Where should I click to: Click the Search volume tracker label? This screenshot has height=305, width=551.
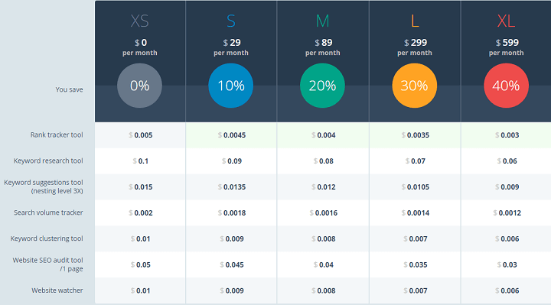(x=48, y=213)
